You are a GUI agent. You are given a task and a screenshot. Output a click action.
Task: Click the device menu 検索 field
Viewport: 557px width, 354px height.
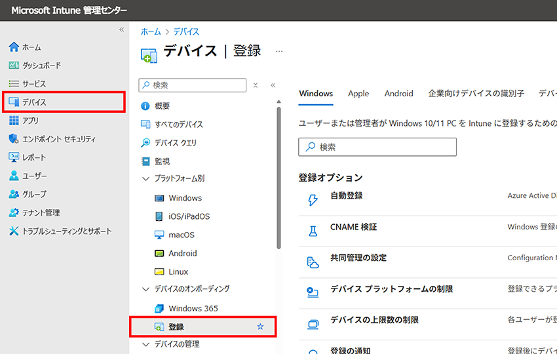point(192,85)
